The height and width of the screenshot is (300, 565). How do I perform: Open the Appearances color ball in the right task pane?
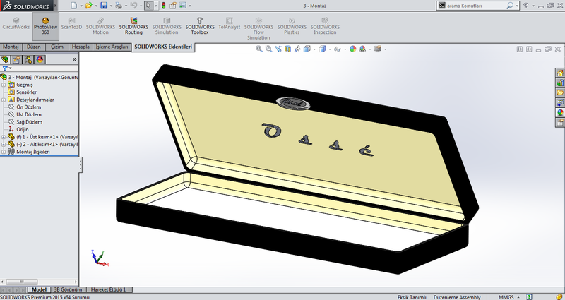560,112
